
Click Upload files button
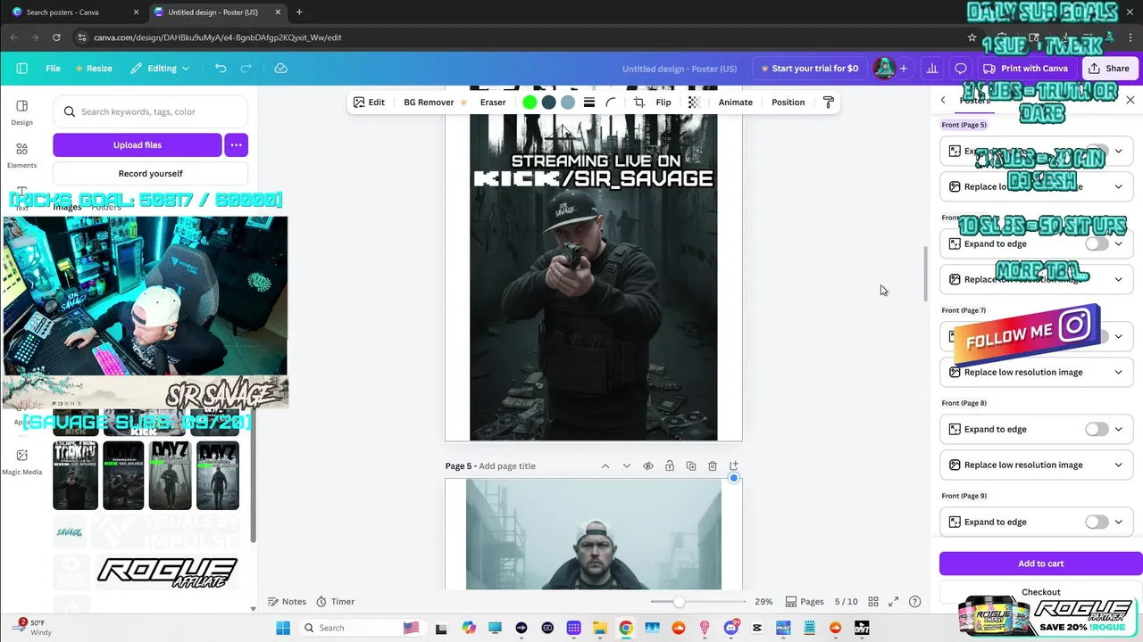(x=138, y=144)
